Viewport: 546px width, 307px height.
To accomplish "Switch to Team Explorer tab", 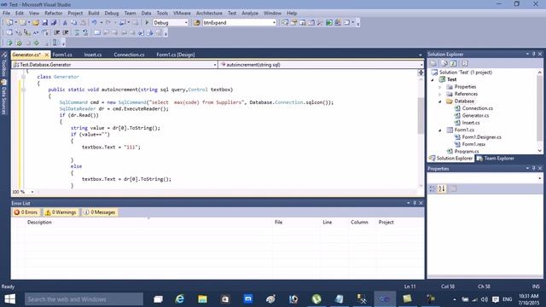I will click(495, 159).
